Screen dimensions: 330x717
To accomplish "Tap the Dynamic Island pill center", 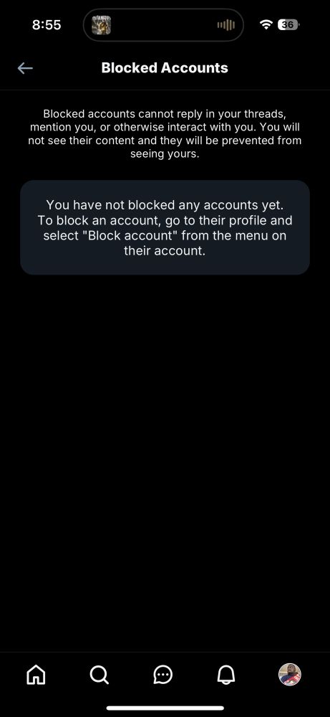I will click(163, 24).
